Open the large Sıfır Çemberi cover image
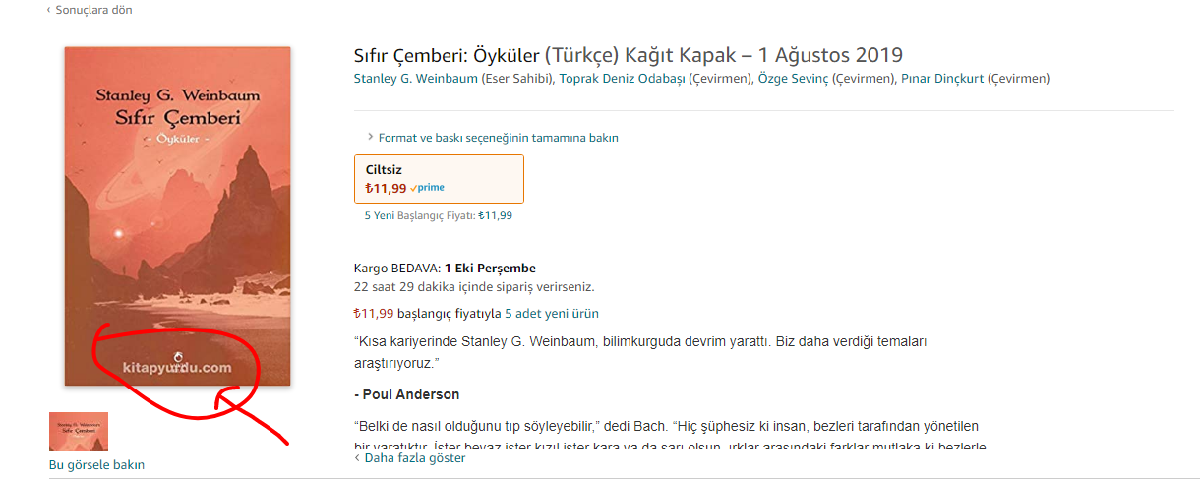Viewport: 1200px width, 479px height. coord(177,216)
